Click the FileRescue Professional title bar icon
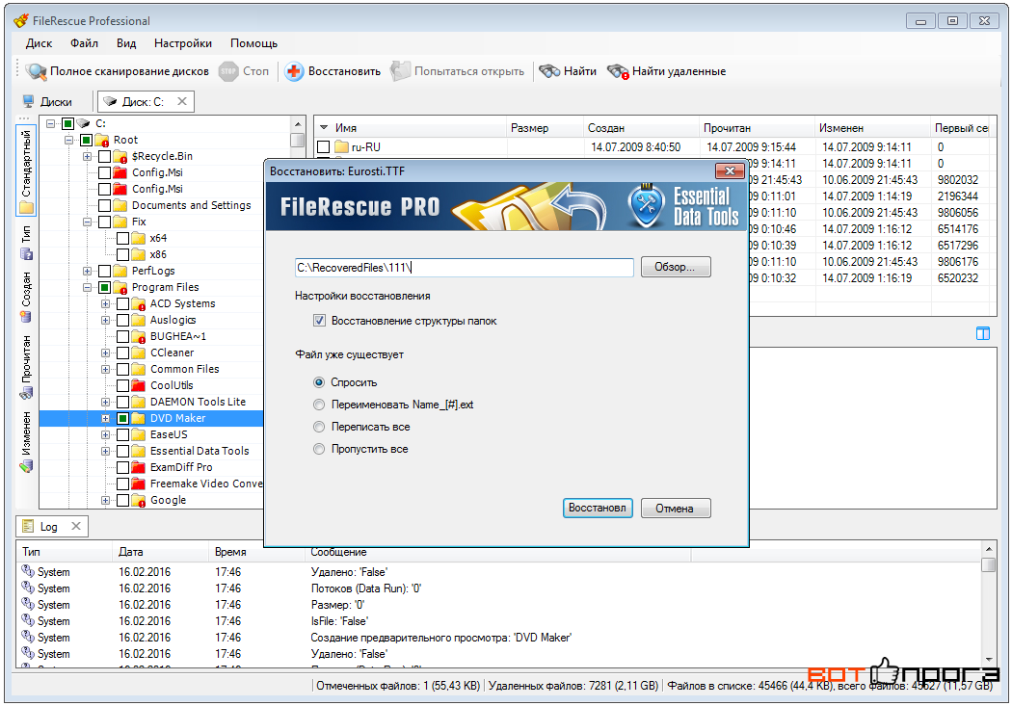 coord(20,20)
